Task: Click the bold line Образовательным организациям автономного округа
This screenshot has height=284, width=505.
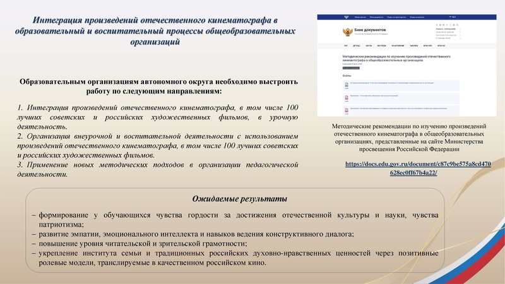Action: [158, 86]
